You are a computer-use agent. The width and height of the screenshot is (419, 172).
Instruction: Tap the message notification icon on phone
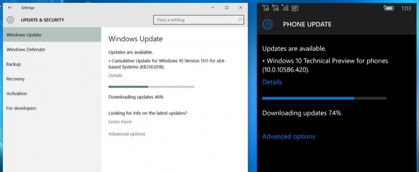tap(295, 8)
